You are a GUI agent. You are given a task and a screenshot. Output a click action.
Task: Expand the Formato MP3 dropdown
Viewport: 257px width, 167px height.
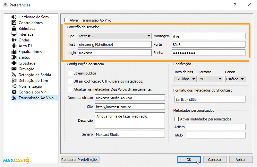pyautogui.click(x=210, y=79)
